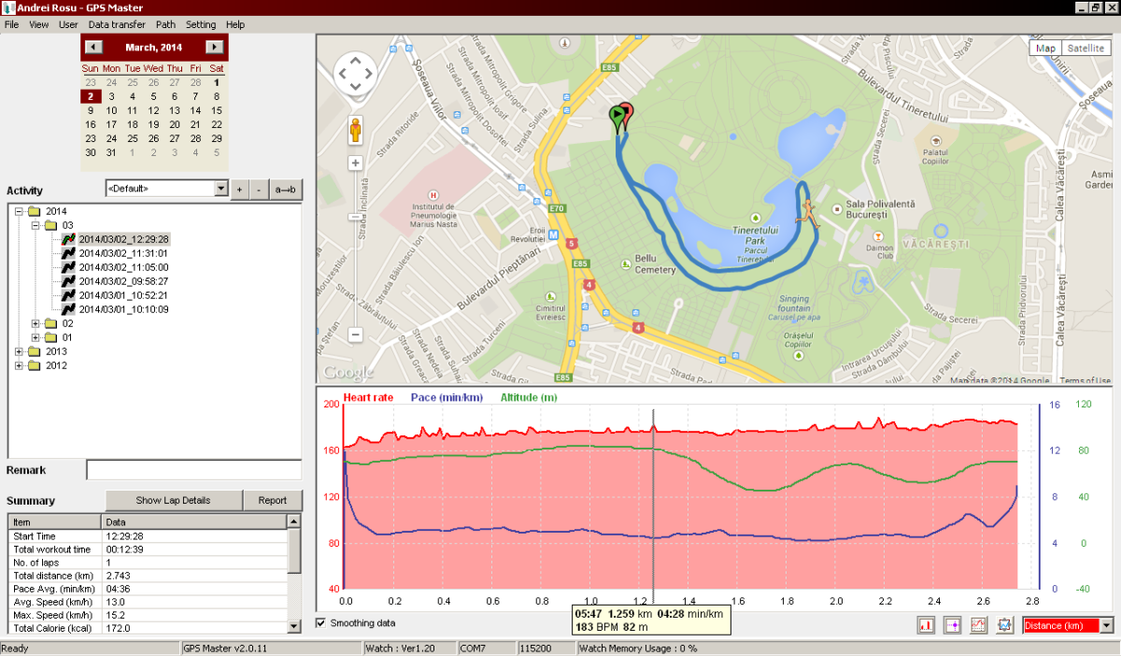Open the <Default> activity dropdown
The image size is (1121, 656).
220,189
